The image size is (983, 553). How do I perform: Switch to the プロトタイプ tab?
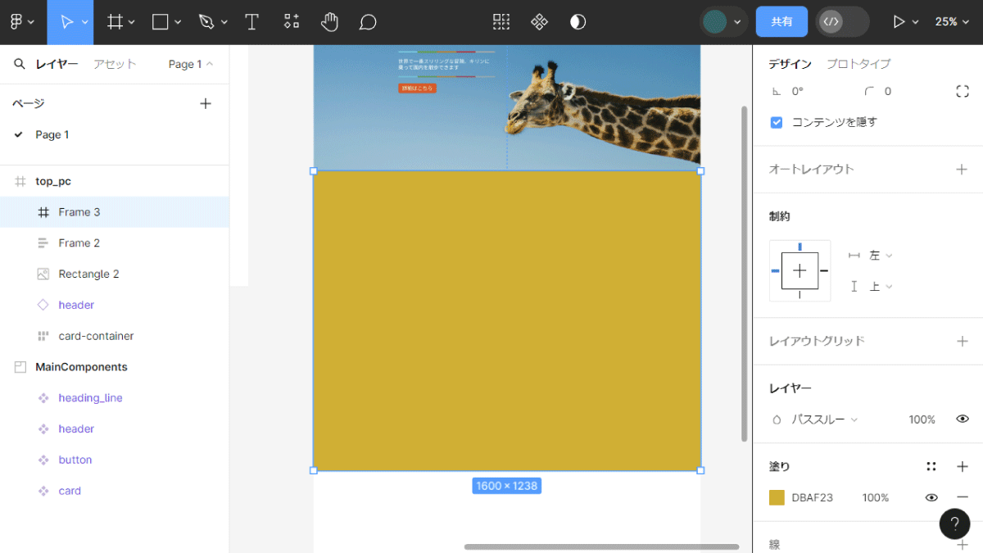point(858,64)
